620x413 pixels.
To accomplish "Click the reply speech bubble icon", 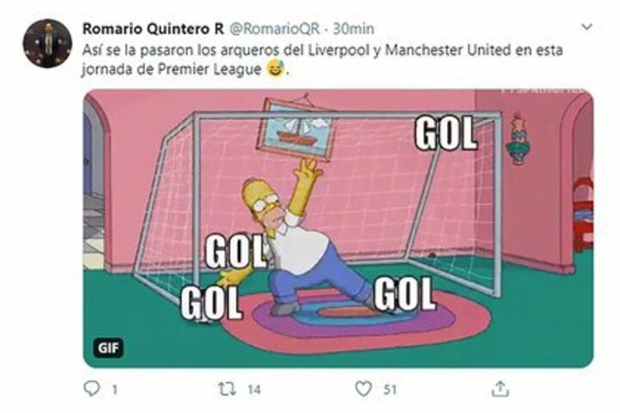I will pyautogui.click(x=92, y=389).
